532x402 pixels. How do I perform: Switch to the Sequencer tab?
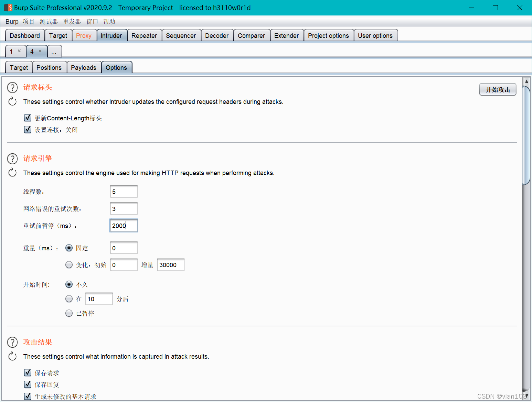coord(181,35)
